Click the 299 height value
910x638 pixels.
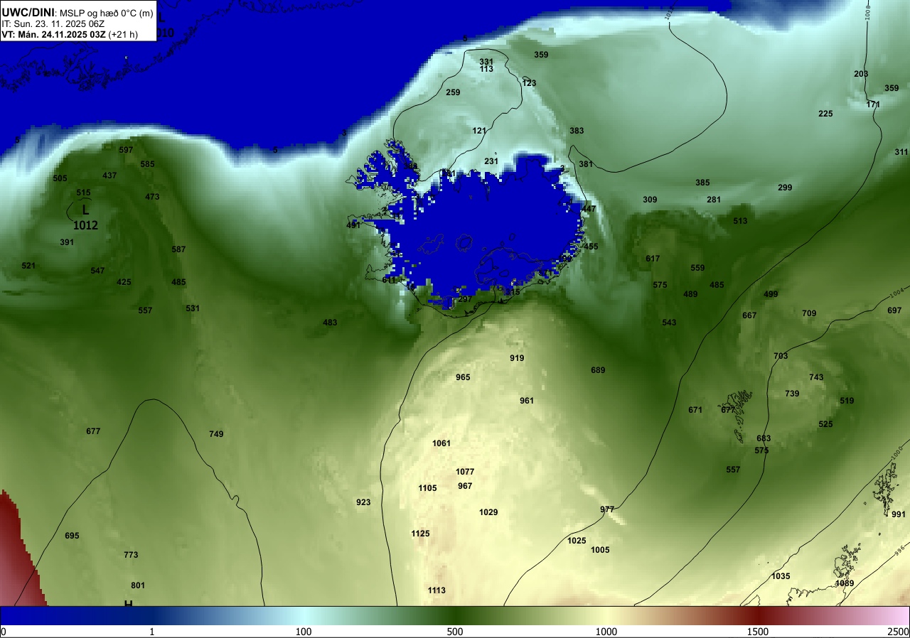[x=785, y=188]
